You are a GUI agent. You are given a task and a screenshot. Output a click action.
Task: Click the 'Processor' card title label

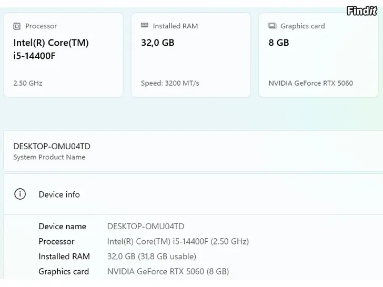[x=41, y=26]
